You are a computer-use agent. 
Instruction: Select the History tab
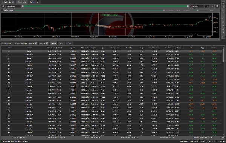pyautogui.click(x=53, y=43)
